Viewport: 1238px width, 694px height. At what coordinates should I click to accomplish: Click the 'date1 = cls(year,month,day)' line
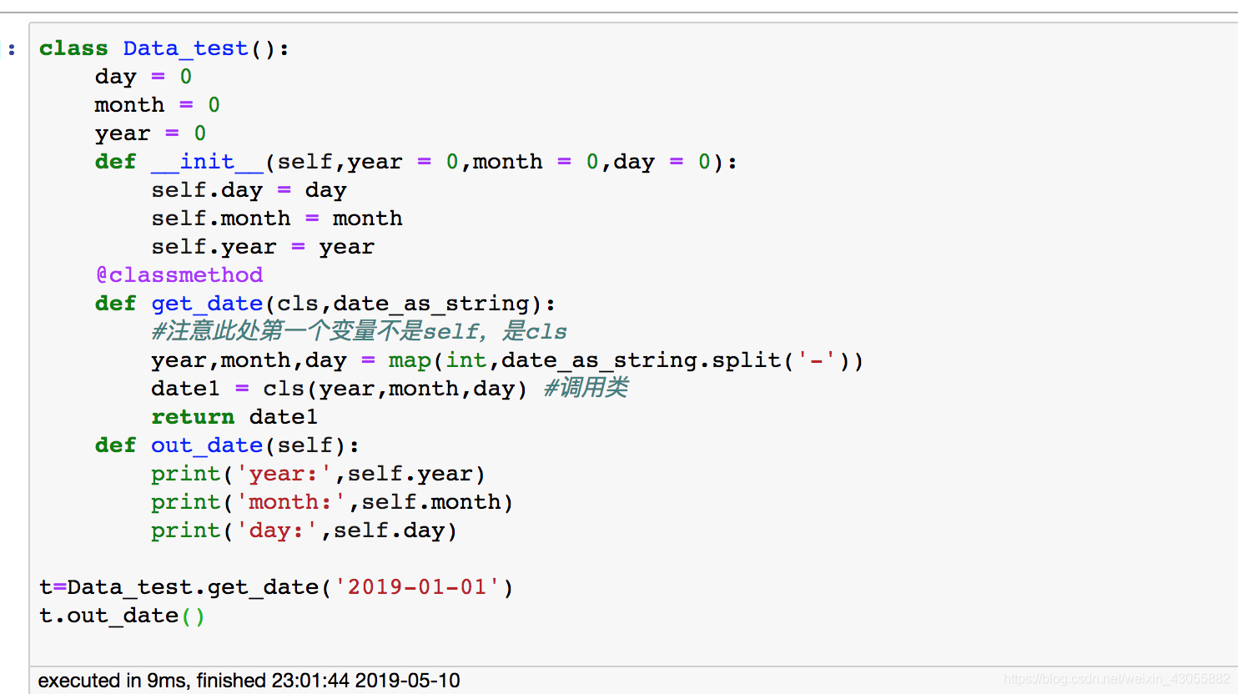[339, 390]
